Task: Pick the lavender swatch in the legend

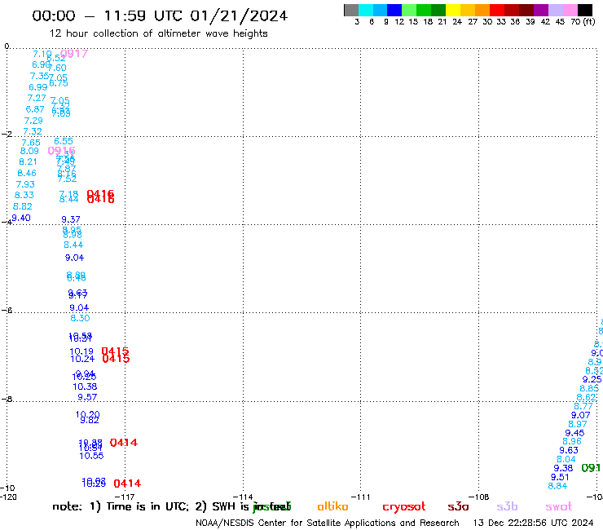Action: (x=555, y=10)
